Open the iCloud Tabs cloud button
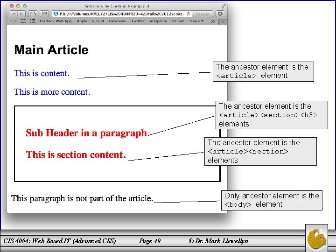 33,14
